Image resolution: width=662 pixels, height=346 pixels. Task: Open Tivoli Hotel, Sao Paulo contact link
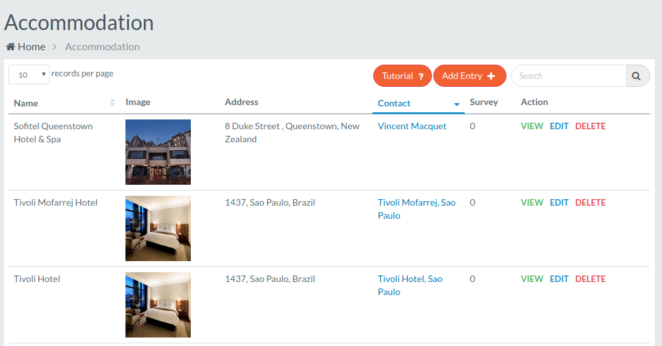tap(410, 285)
